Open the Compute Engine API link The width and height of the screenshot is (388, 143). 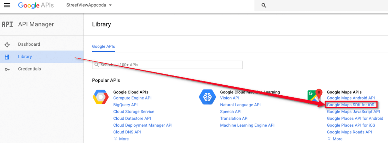click(132, 98)
